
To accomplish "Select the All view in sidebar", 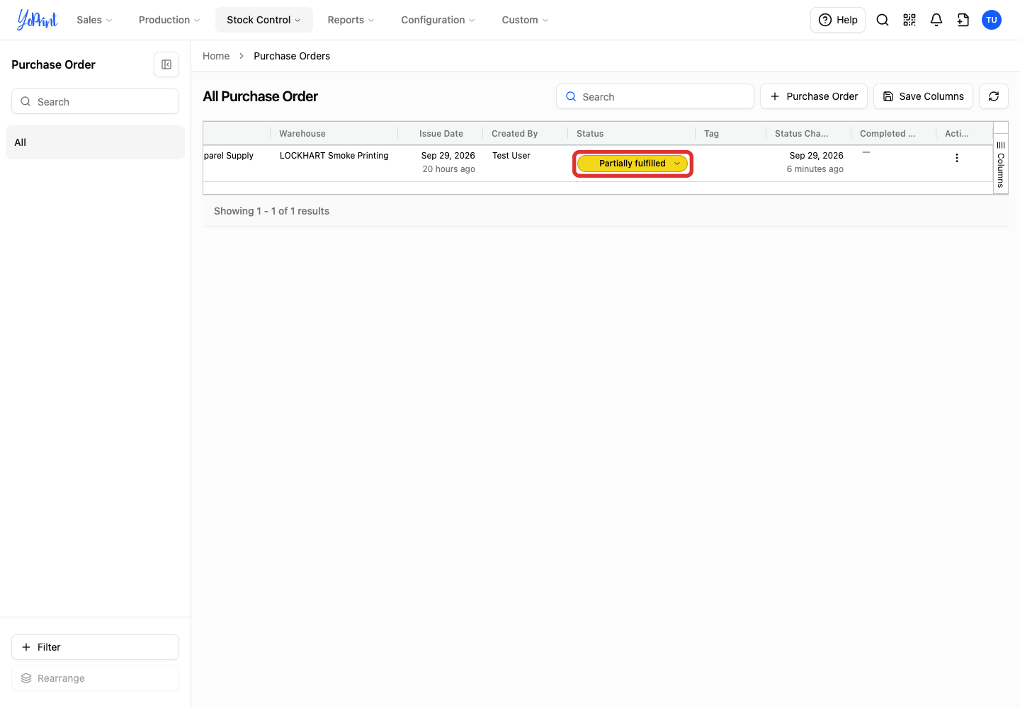I will tap(95, 142).
